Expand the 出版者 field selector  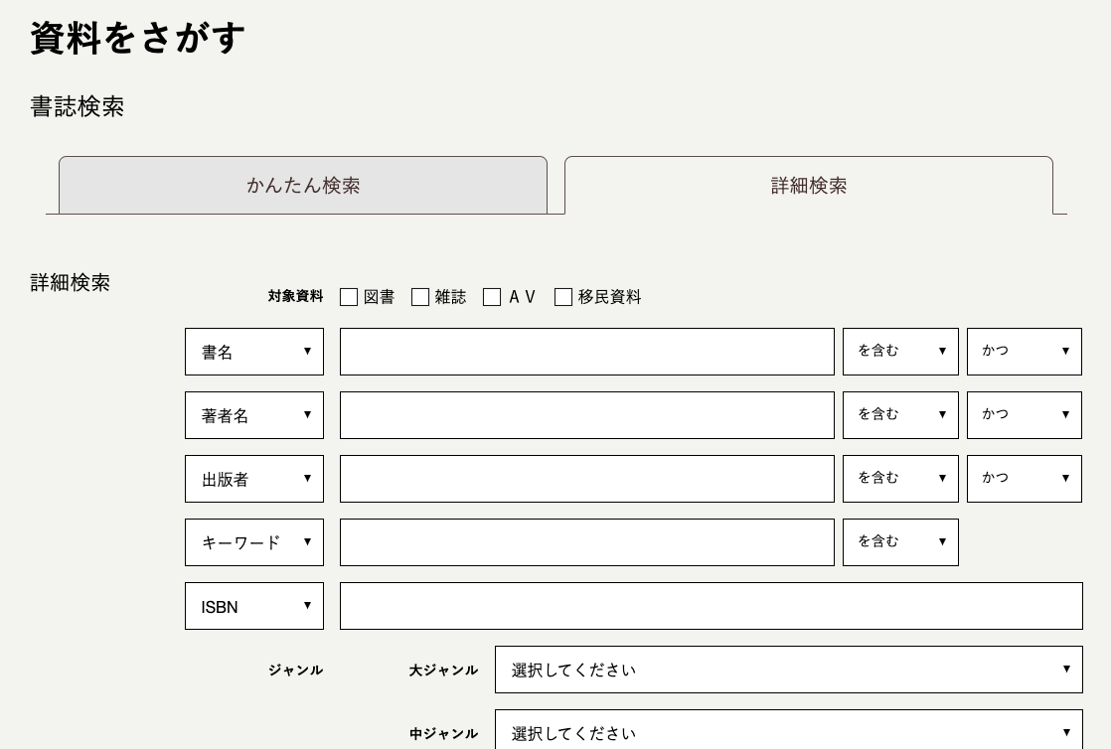[254, 479]
